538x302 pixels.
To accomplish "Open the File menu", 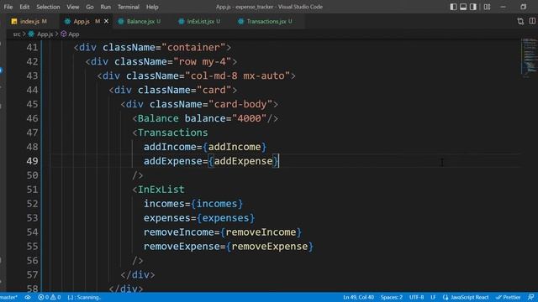I will click(x=8, y=7).
